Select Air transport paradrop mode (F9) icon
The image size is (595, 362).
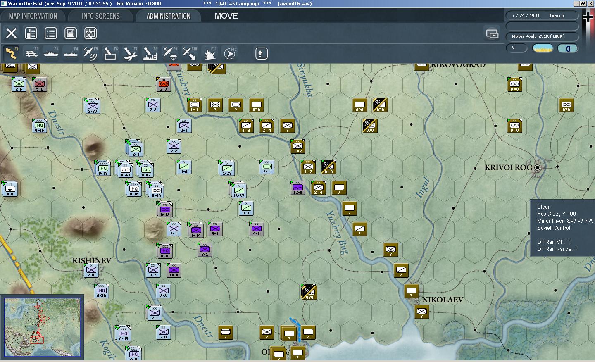pyautogui.click(x=170, y=54)
